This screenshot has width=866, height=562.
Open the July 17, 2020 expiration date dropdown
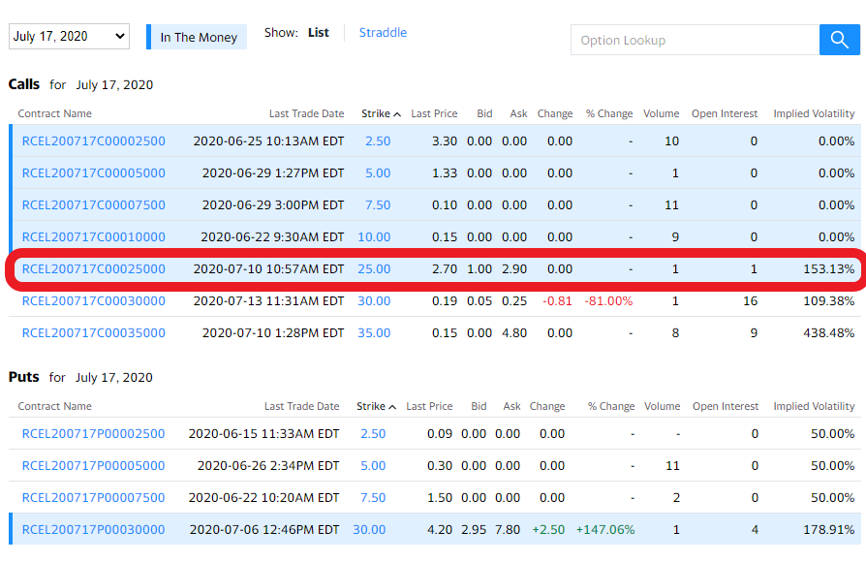tap(69, 37)
